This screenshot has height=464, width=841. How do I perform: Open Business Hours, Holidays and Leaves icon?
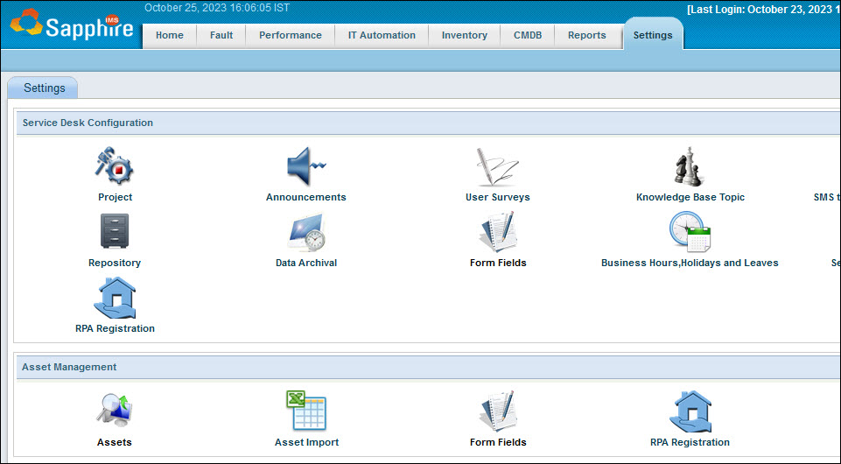[690, 233]
